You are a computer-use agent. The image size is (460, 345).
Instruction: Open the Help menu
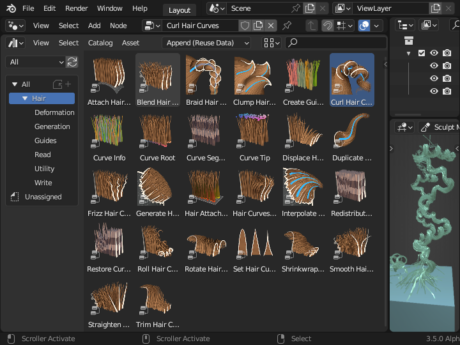140,8
